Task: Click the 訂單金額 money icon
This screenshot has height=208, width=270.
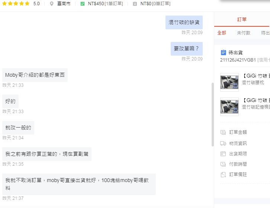Action: [x=223, y=132]
